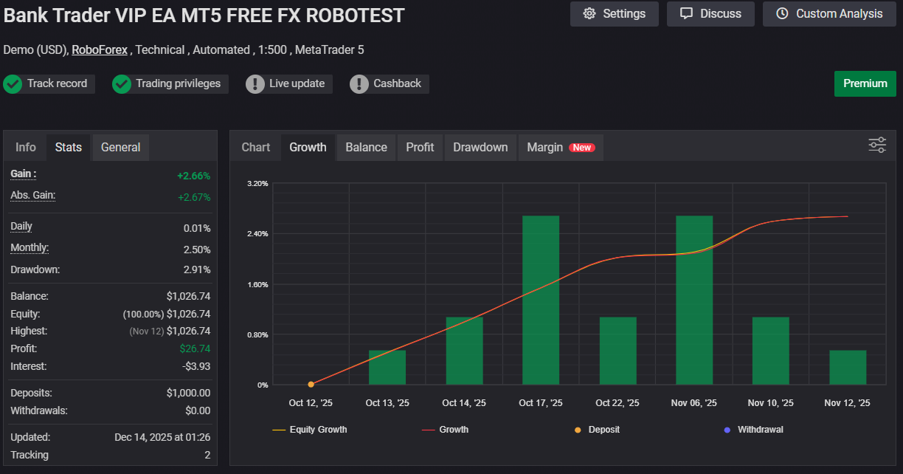903x474 pixels.
Task: Click the Live update warning icon
Action: click(255, 84)
